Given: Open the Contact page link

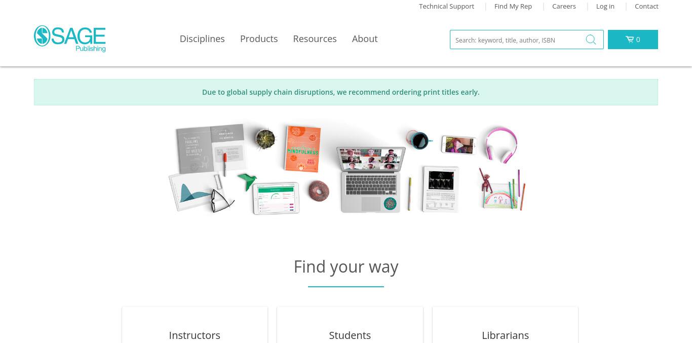Looking at the screenshot, I should [x=646, y=6].
